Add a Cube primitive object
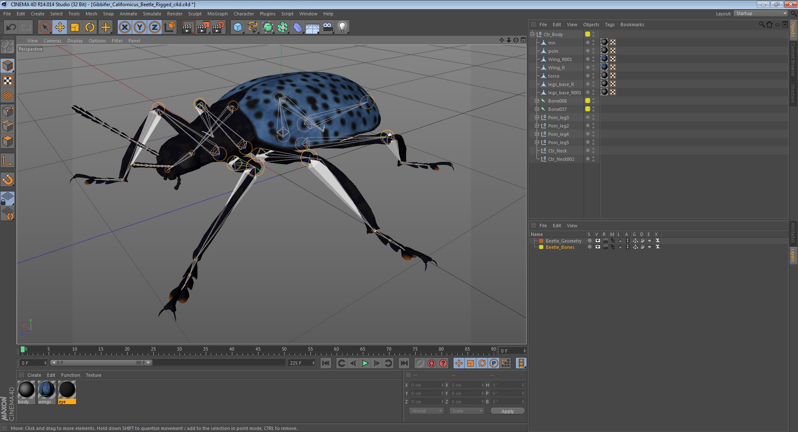This screenshot has width=798, height=432. coord(238,27)
